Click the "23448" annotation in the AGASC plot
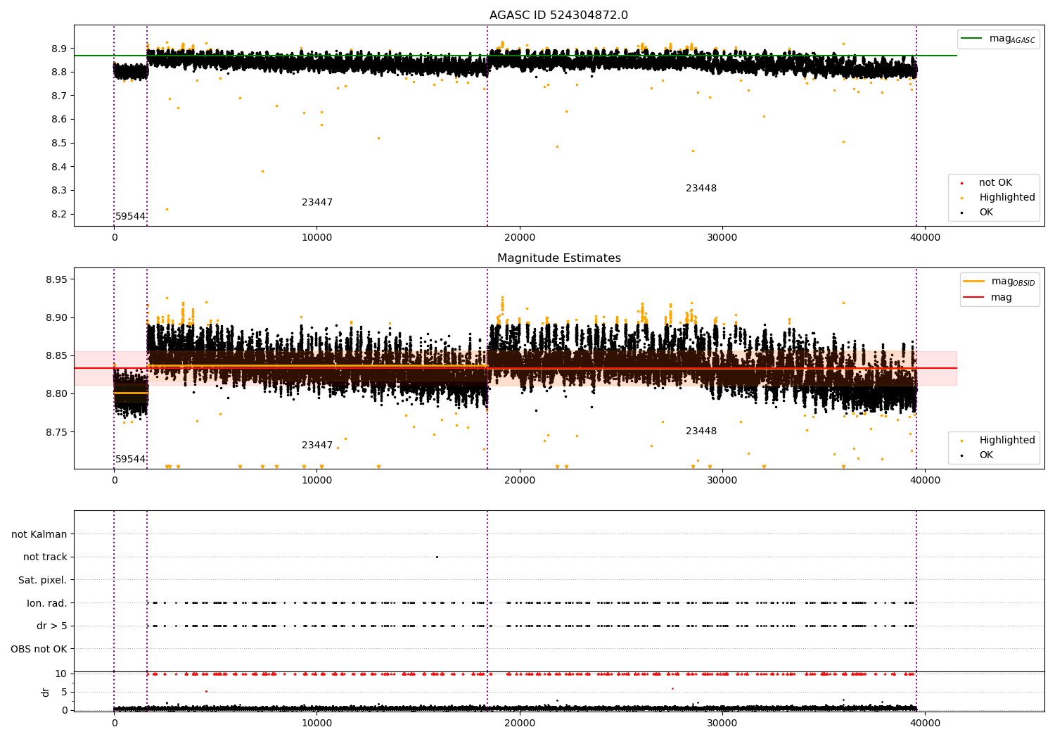This screenshot has width=1055, height=739. point(701,189)
